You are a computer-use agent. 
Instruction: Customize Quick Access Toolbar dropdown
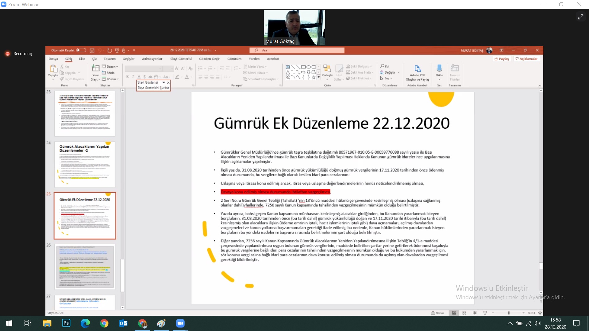(x=134, y=50)
